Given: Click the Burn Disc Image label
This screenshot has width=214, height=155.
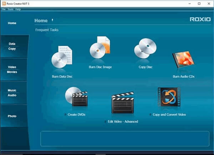Looking at the screenshot, I should tap(100, 67).
